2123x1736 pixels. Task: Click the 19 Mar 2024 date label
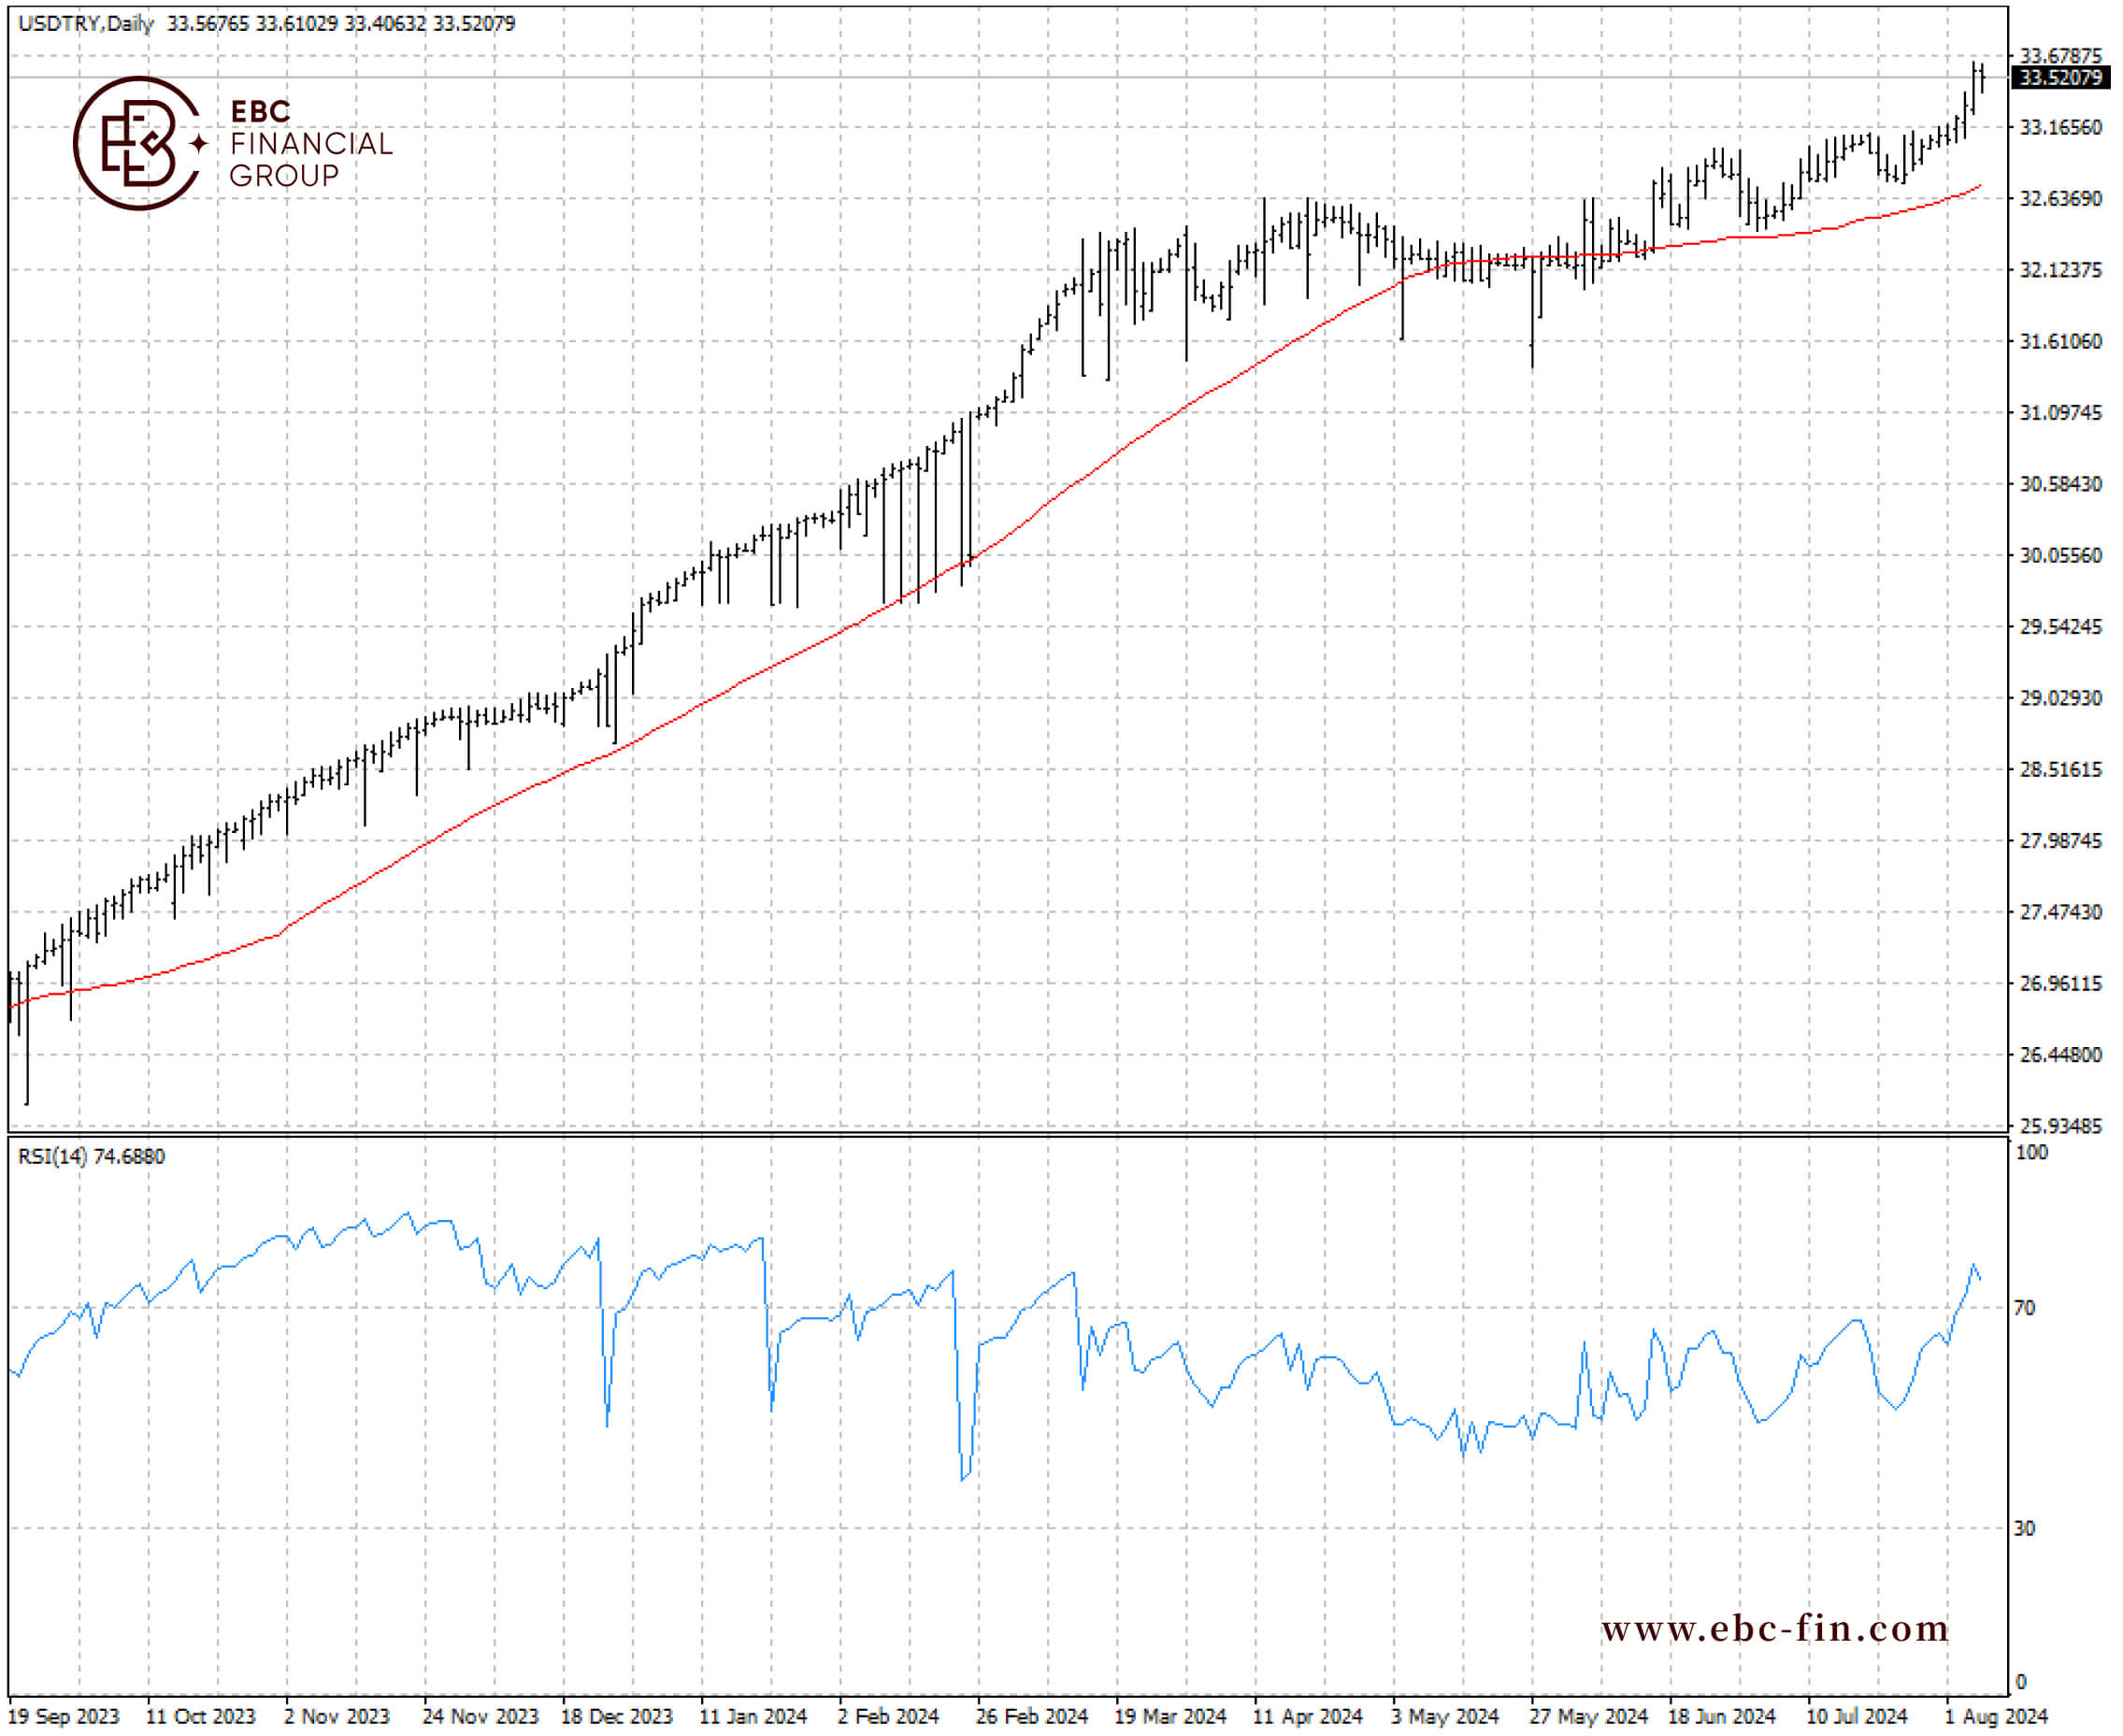click(x=1170, y=1716)
